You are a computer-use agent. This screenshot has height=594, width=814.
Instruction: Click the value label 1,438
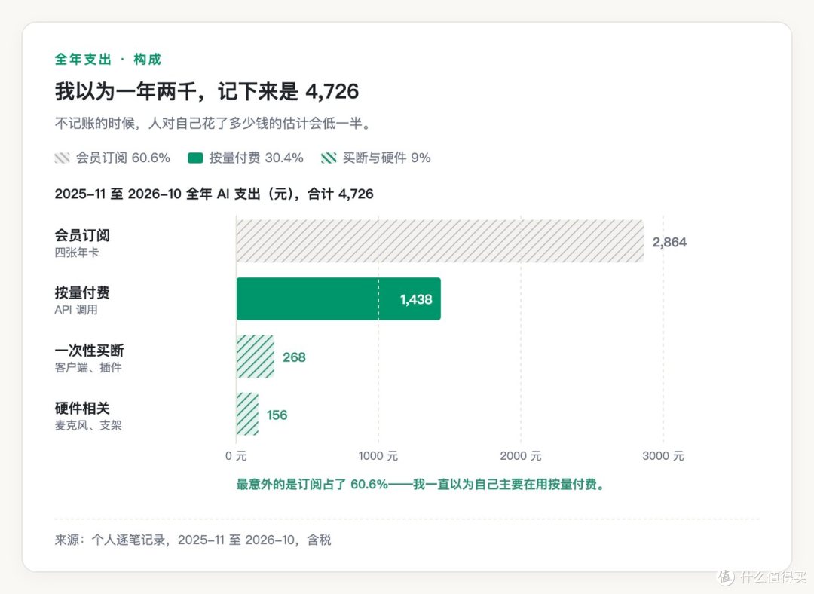click(x=416, y=299)
